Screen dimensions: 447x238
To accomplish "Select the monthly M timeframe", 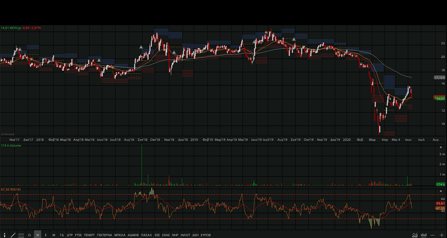I will pyautogui.click(x=54, y=235).
